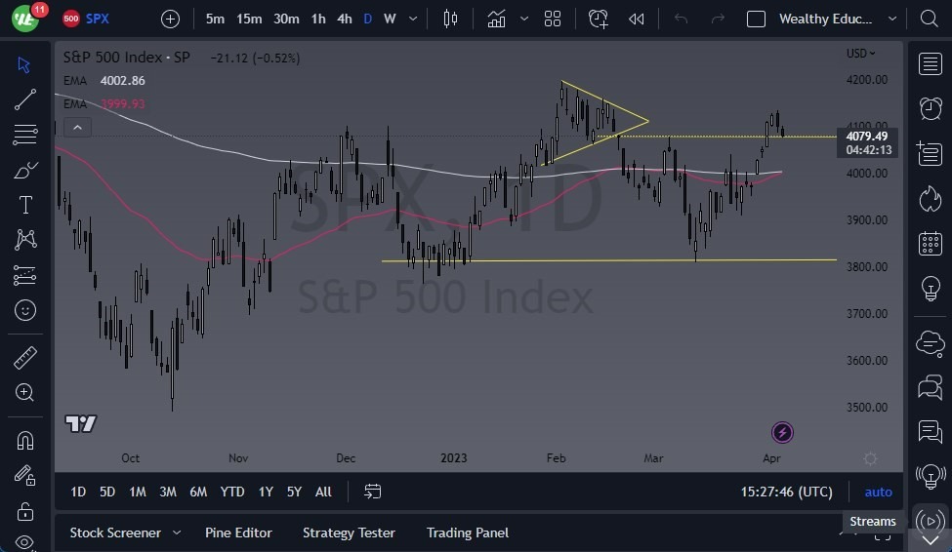Select the weekly W timeframe

coord(390,19)
